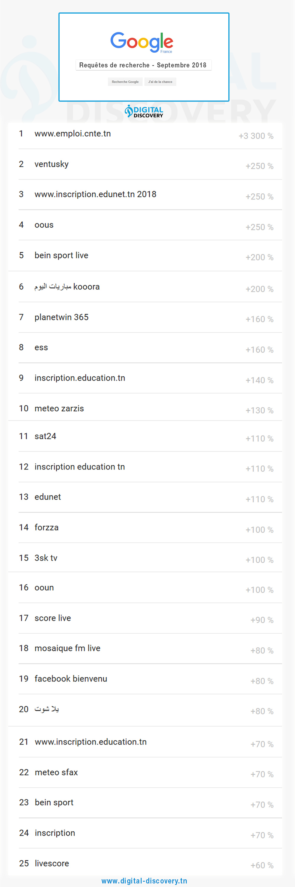This screenshot has width=295, height=887.
Task: Select the sat24 search query
Action: (45, 436)
